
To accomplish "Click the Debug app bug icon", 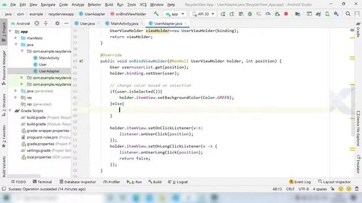I will point(250,14).
